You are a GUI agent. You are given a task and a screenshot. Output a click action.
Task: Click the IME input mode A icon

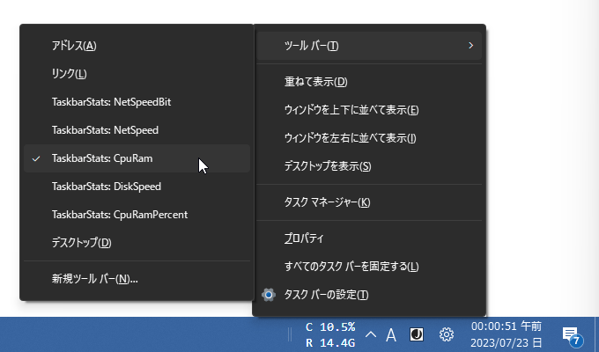click(x=391, y=335)
